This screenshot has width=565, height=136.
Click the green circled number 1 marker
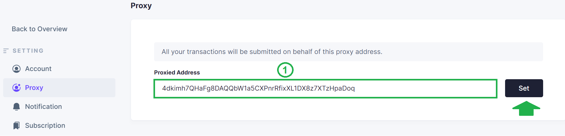(x=285, y=70)
